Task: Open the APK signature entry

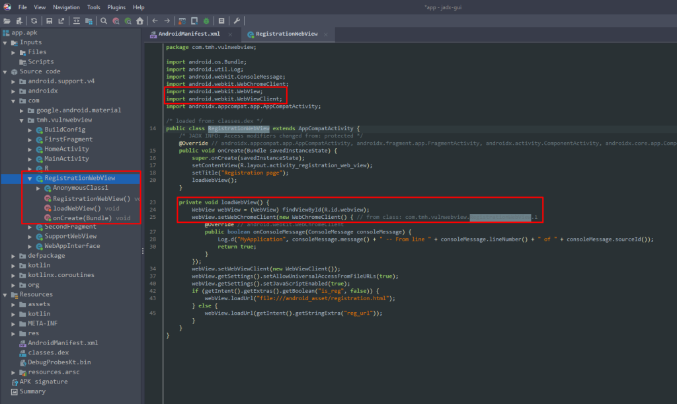Action: 43,382
